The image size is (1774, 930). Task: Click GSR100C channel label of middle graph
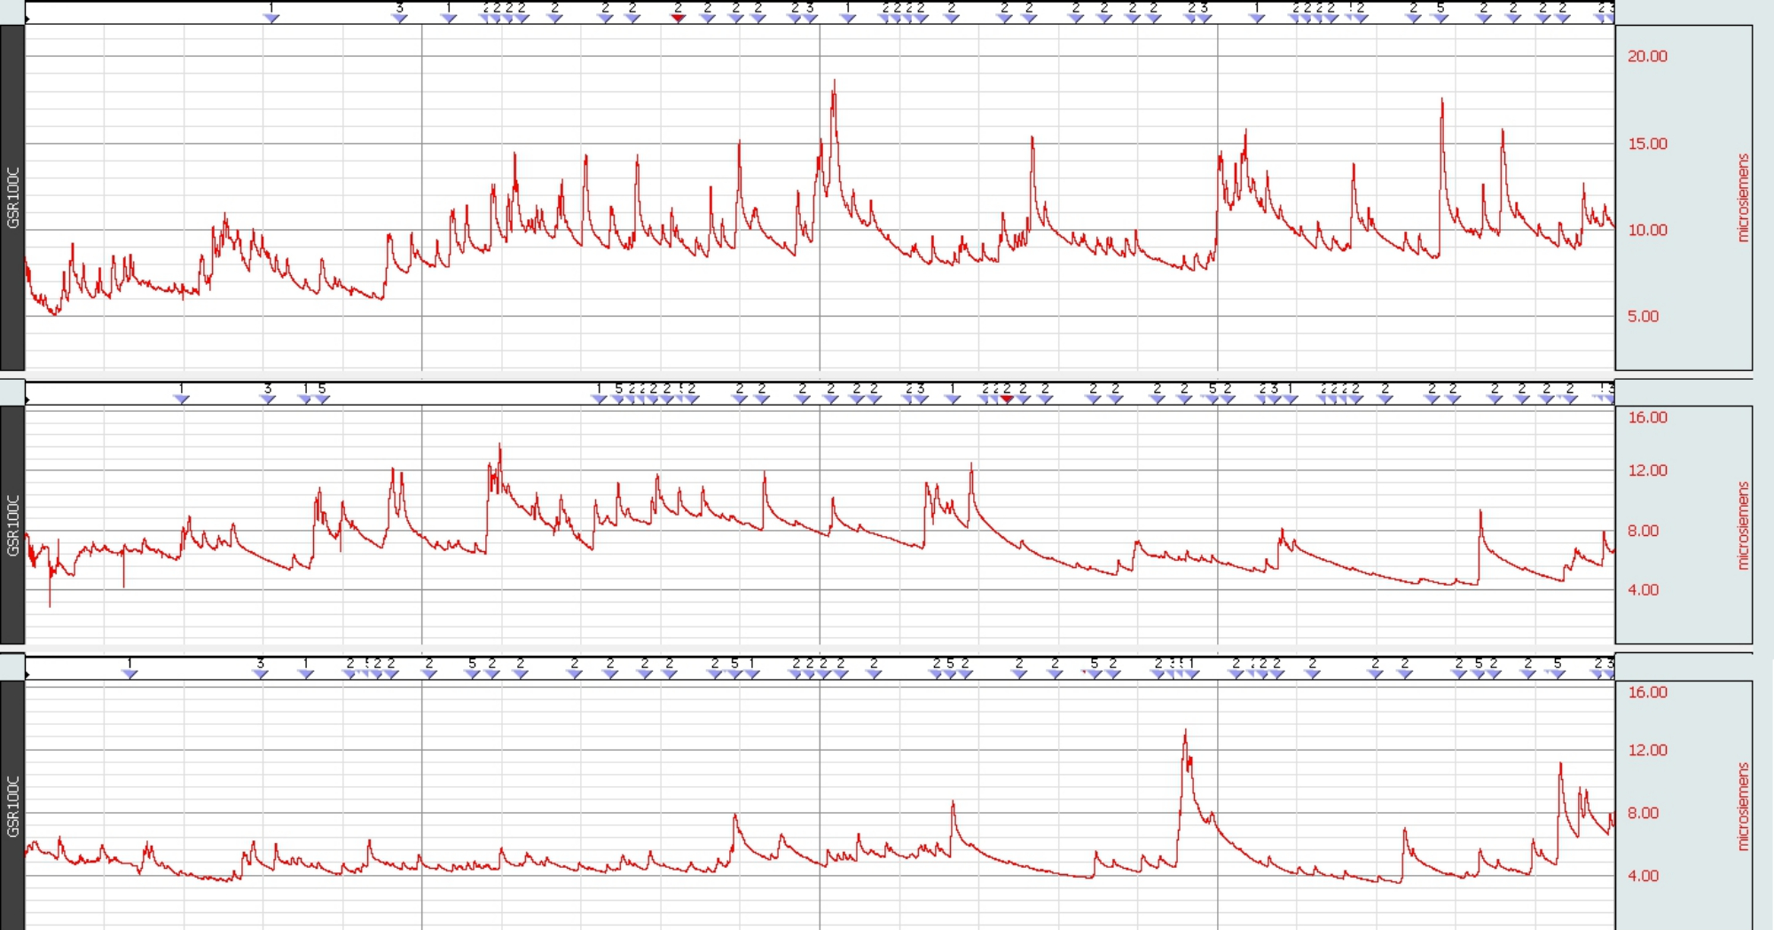tap(12, 525)
